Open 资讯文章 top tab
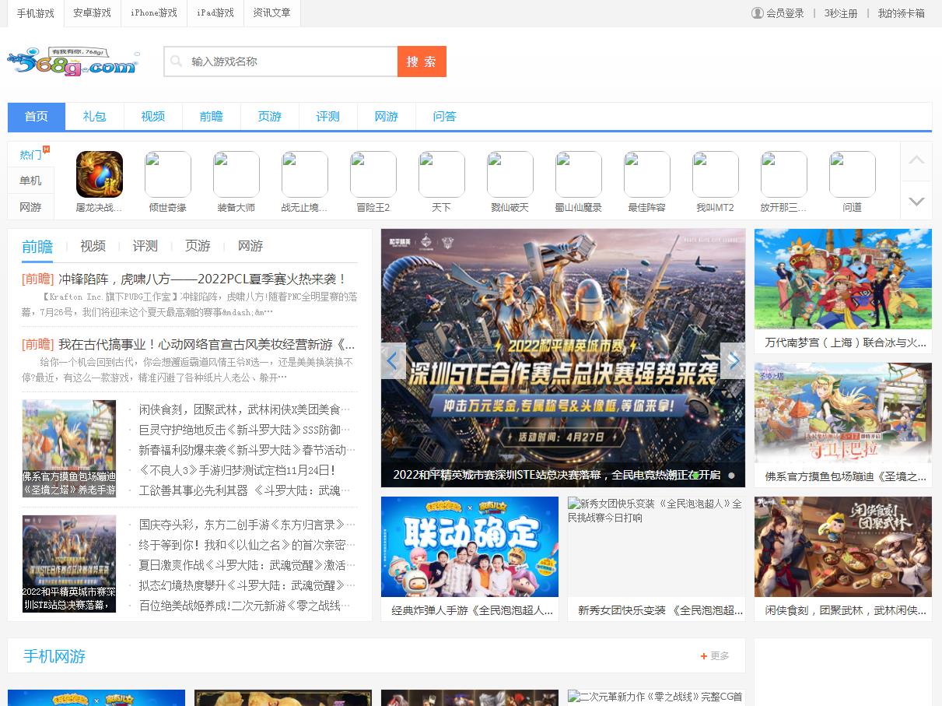 [x=272, y=13]
